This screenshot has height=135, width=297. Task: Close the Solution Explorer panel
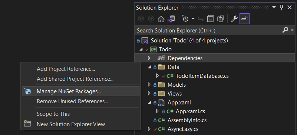click(x=290, y=7)
